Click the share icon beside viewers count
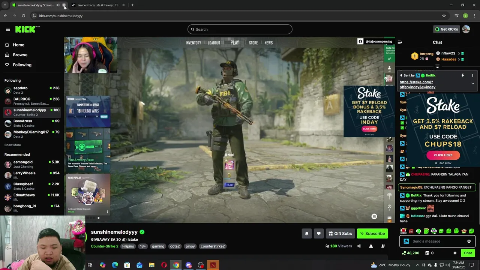Image resolution: width=480 pixels, height=270 pixels. point(359,246)
